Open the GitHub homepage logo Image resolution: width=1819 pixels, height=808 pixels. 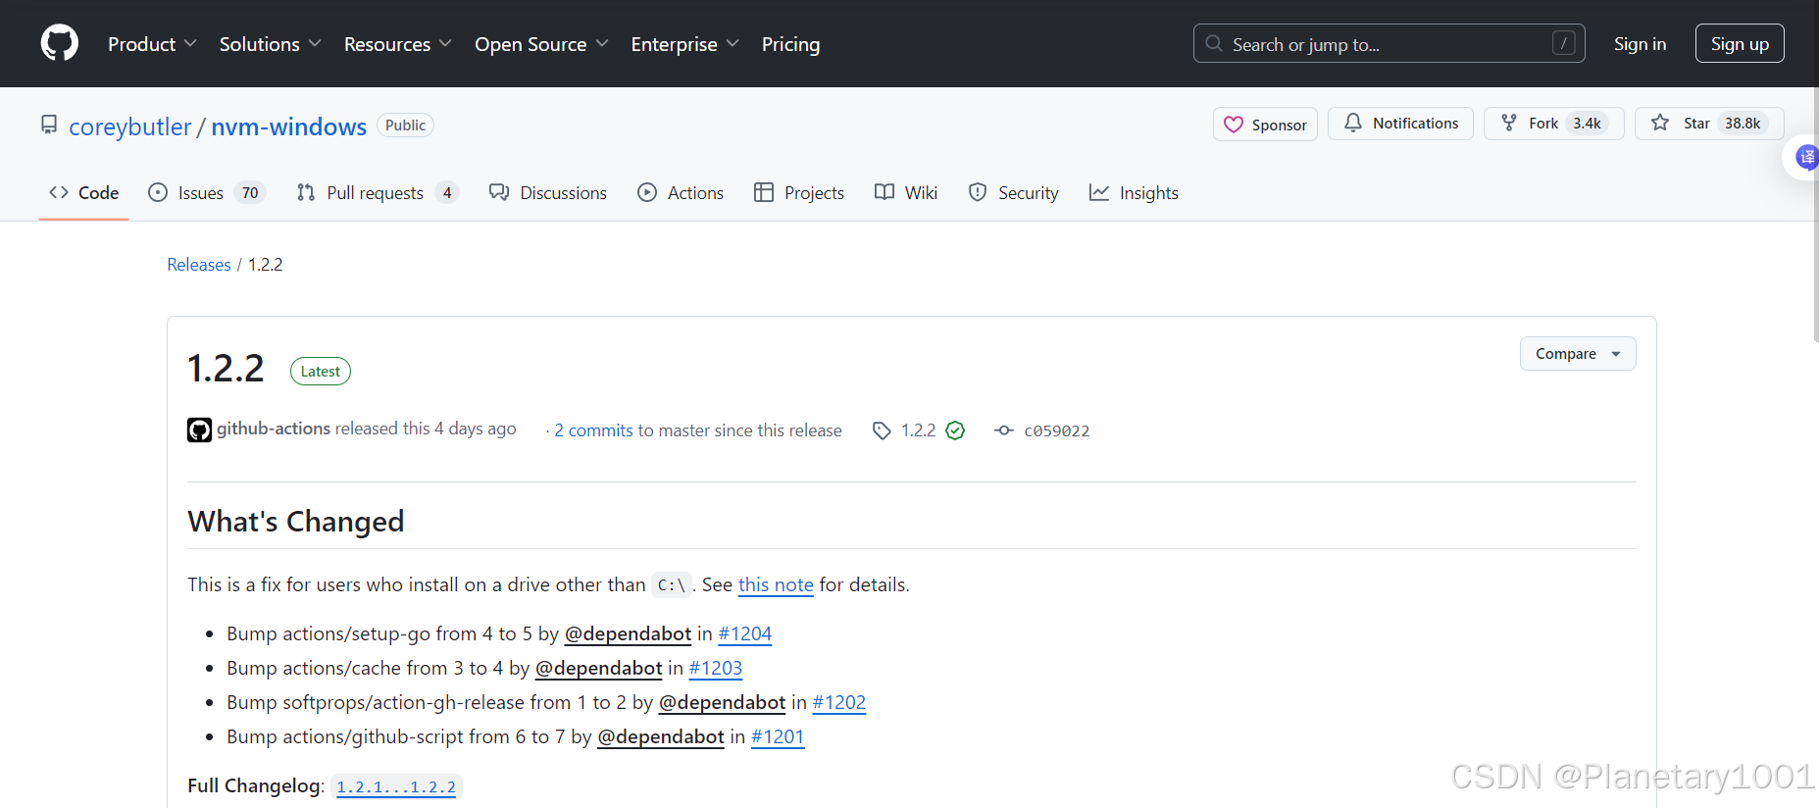[60, 43]
